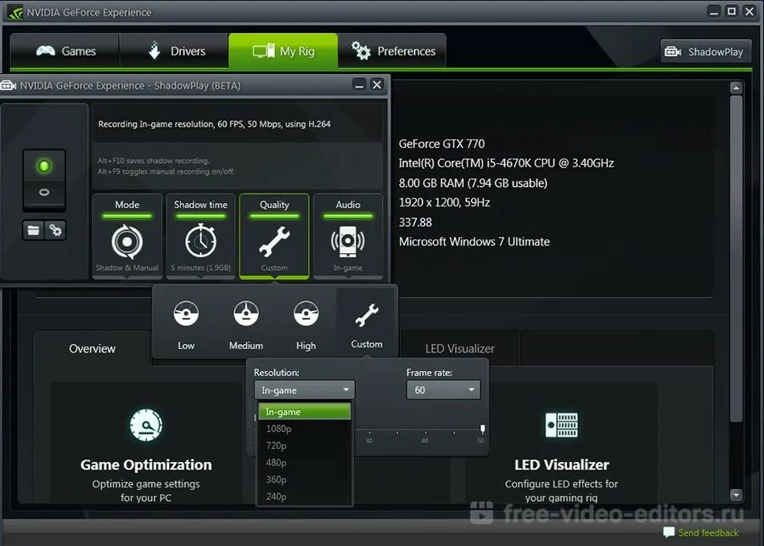Open the Games tab
The image size is (764, 546).
pyautogui.click(x=65, y=51)
